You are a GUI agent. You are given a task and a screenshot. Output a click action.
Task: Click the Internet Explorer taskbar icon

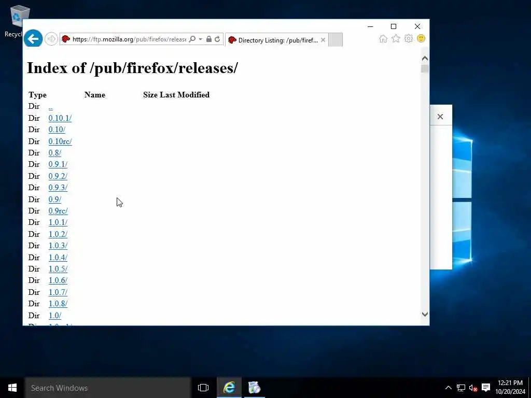[x=229, y=388]
